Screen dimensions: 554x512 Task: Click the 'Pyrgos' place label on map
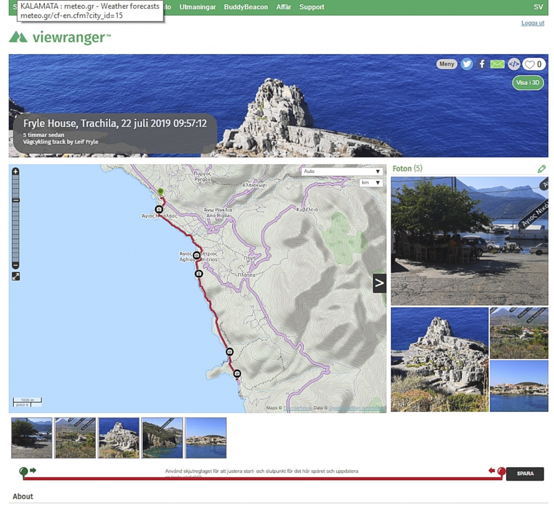[x=202, y=180]
